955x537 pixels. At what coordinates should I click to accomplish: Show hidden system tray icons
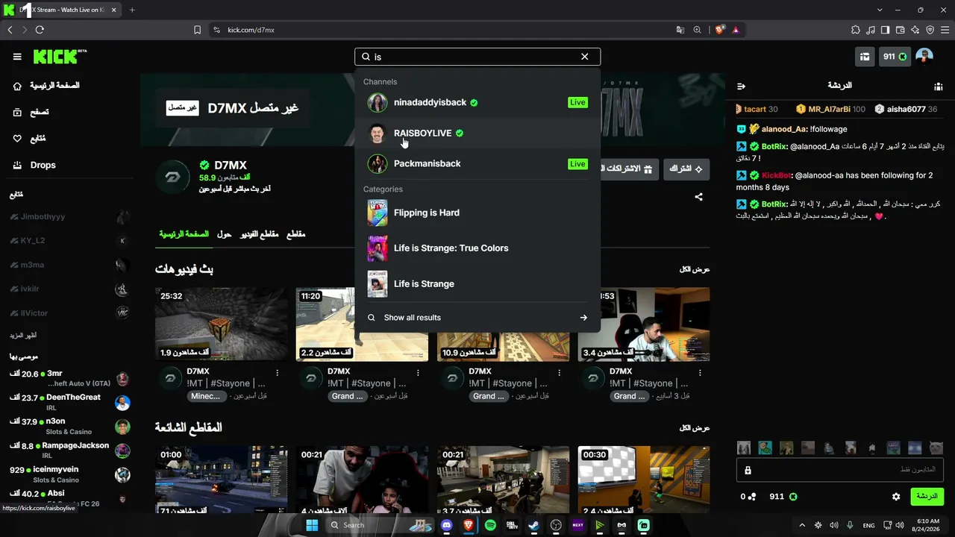803,525
